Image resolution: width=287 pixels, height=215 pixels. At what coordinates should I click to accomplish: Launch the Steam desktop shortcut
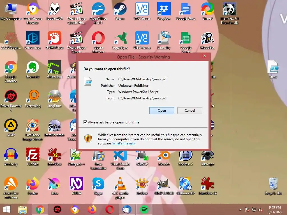tap(120, 11)
